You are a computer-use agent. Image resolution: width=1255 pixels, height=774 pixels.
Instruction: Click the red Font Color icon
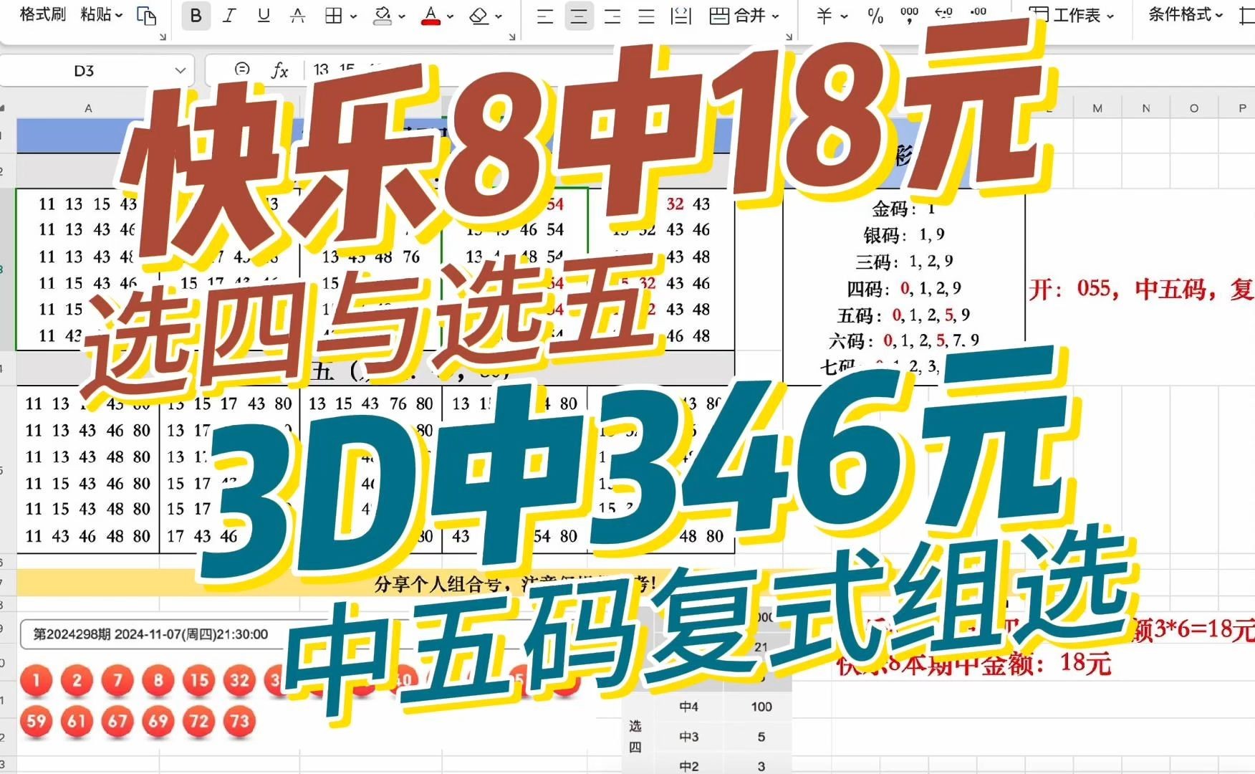[x=431, y=16]
